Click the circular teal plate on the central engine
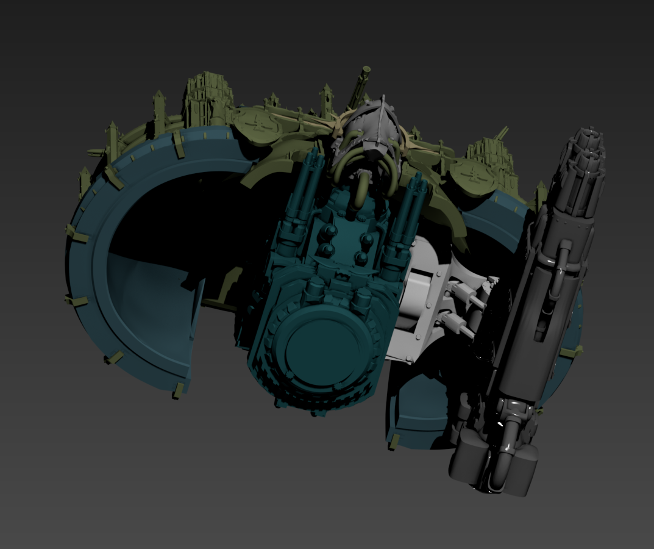Viewport: 654px width, 549px height. point(322,348)
